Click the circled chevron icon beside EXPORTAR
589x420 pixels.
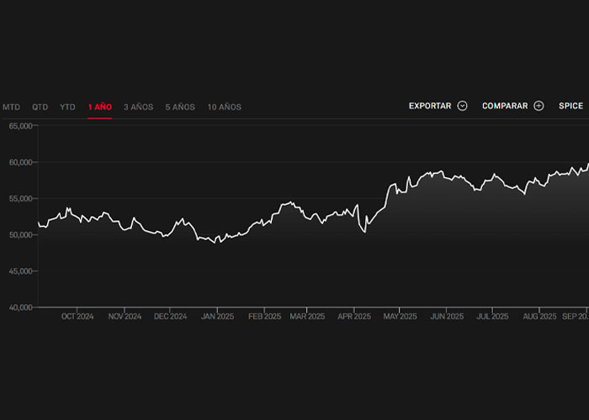coord(462,107)
